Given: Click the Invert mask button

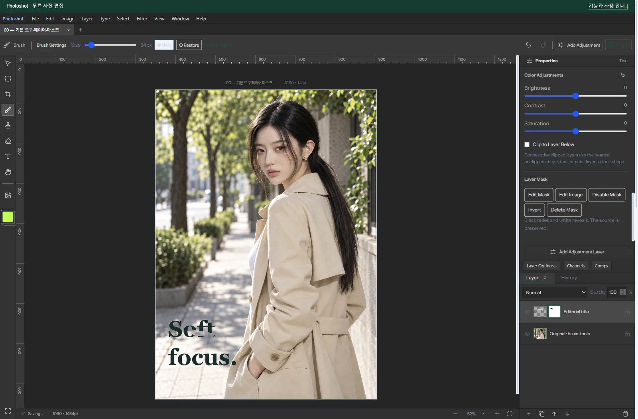Looking at the screenshot, I should coord(534,210).
